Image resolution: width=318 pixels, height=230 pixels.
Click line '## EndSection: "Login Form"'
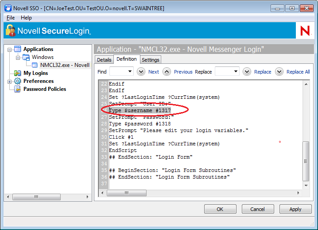(x=151, y=157)
